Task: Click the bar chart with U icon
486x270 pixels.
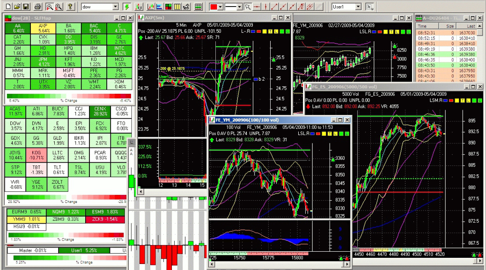Action: pyautogui.click(x=139, y=7)
